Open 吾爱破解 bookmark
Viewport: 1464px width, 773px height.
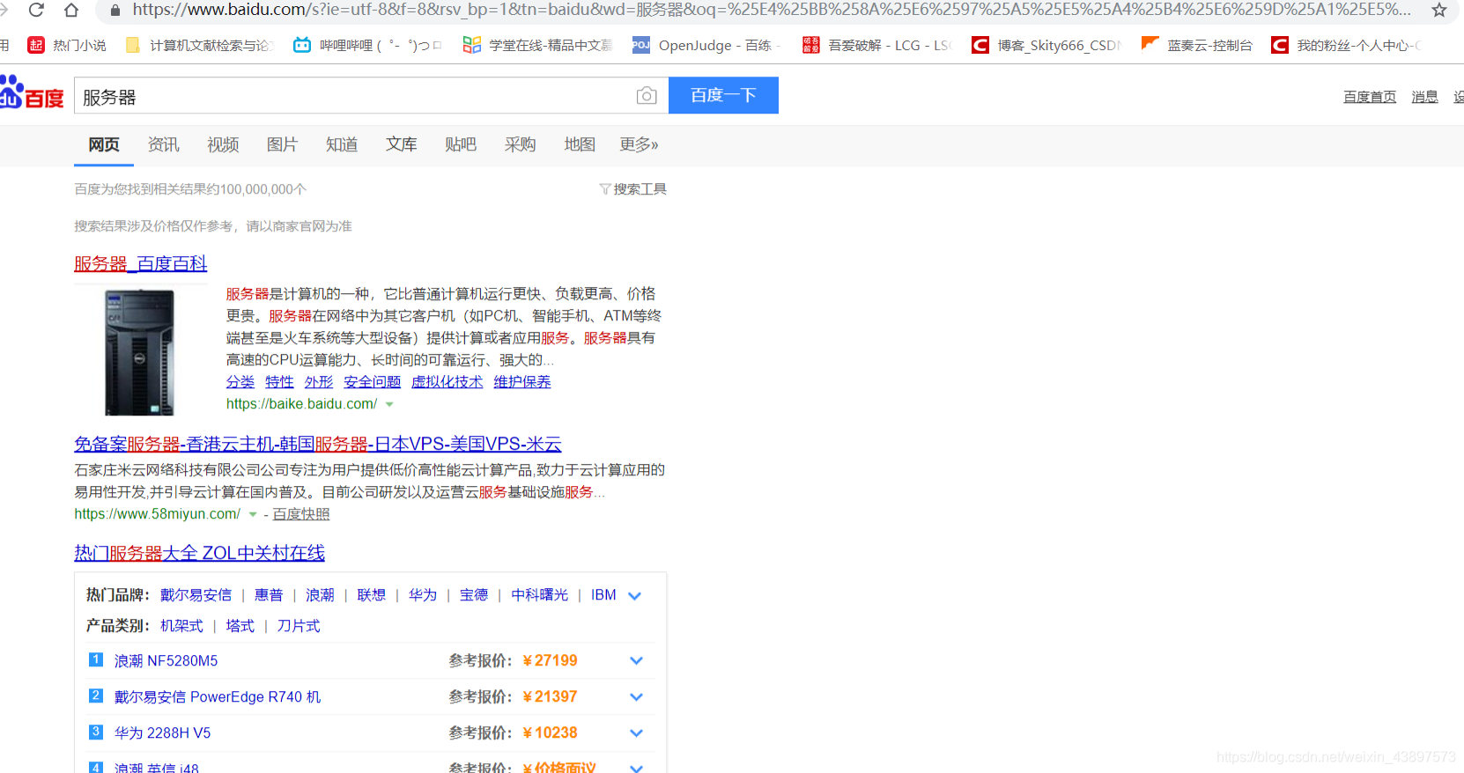(877, 45)
